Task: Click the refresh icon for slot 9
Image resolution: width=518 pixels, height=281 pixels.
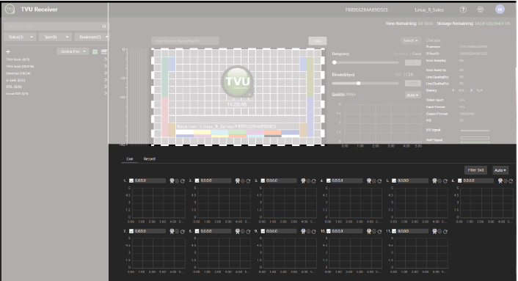Action: tap(314, 231)
